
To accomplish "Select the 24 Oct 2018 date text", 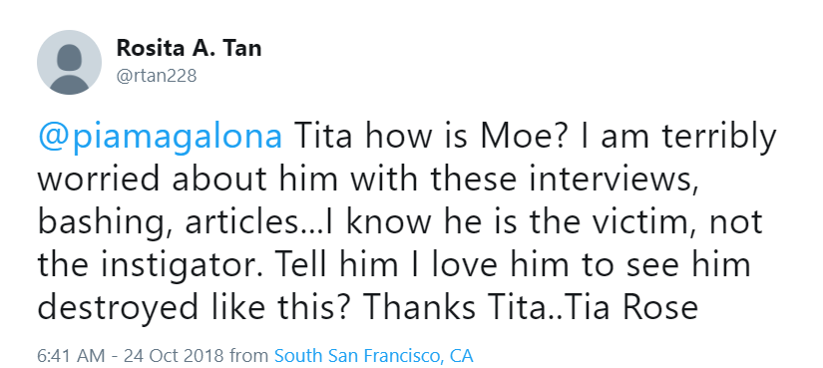I will (x=174, y=355).
